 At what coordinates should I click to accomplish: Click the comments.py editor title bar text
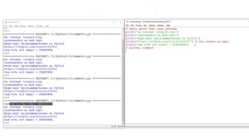[x=150, y=22]
